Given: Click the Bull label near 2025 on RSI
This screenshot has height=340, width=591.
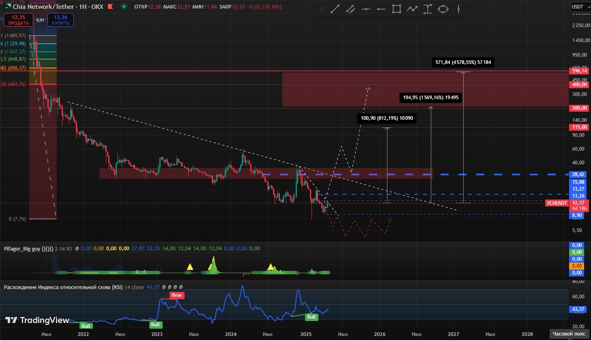Looking at the screenshot, I should pos(312,317).
